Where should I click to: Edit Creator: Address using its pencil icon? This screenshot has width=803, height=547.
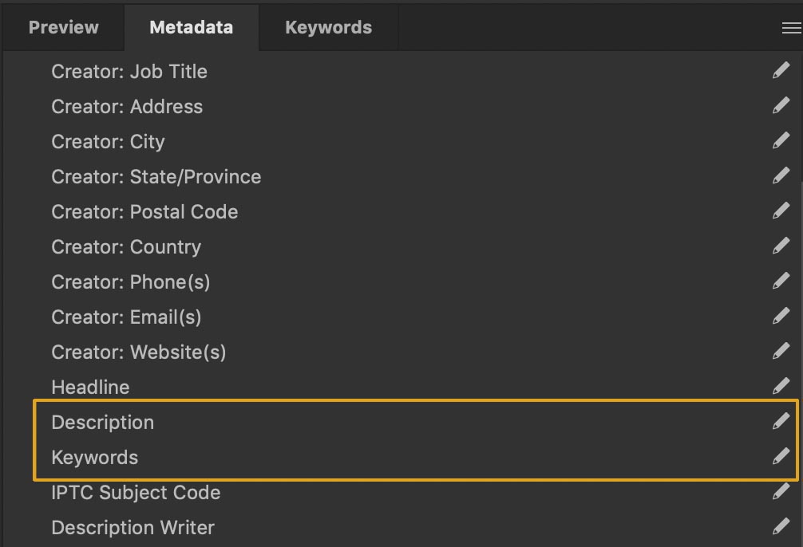point(781,105)
